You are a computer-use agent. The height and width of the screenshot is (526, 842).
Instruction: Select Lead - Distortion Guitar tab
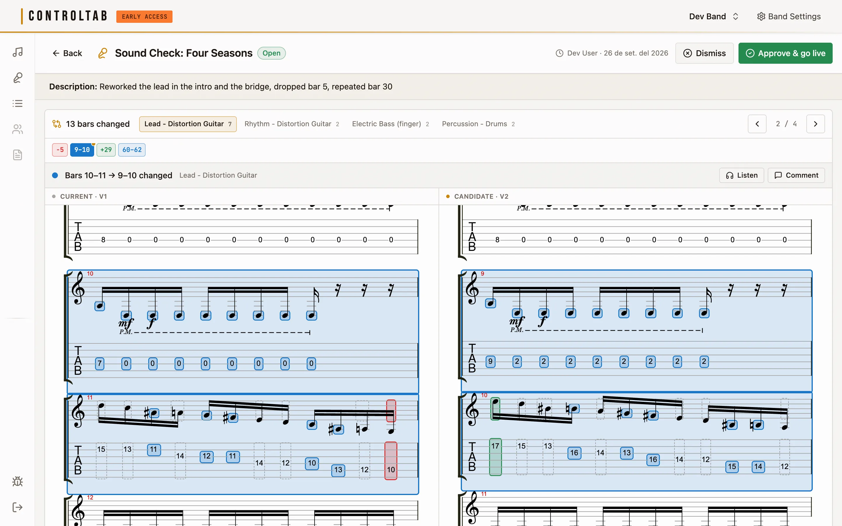[188, 124]
